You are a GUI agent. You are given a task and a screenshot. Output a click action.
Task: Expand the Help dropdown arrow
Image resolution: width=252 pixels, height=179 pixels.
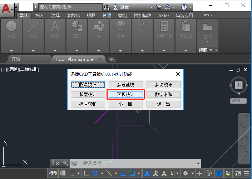tap(190, 7)
